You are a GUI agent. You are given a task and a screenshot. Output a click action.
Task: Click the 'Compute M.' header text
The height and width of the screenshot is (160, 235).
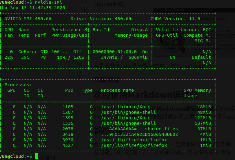pos(197,35)
